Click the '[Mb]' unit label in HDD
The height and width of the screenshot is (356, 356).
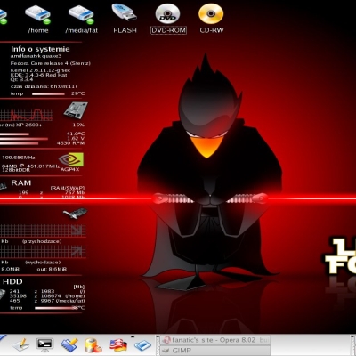coord(79,287)
